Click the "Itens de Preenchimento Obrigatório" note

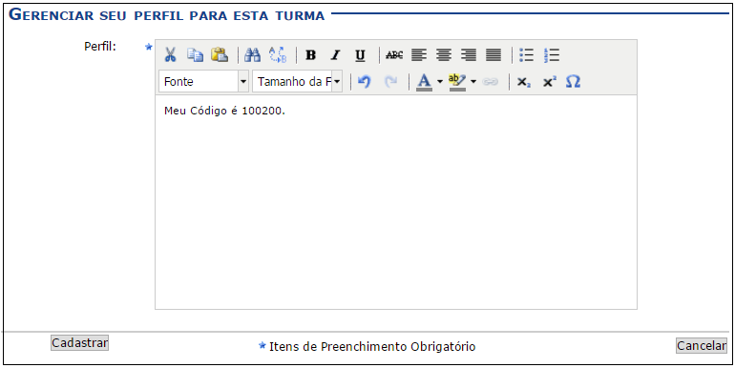pyautogui.click(x=372, y=346)
